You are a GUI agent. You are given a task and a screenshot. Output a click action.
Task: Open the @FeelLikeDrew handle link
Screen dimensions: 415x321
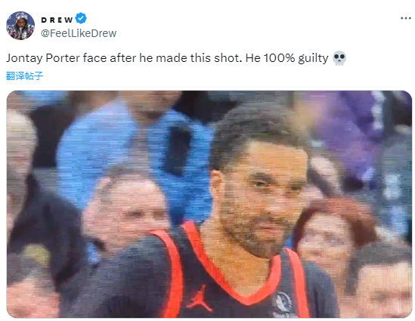79,33
